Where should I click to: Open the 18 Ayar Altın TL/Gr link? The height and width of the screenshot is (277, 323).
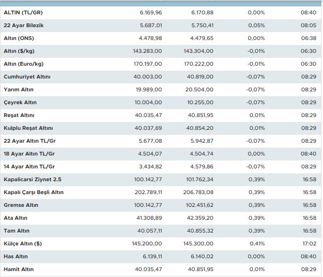(29, 154)
